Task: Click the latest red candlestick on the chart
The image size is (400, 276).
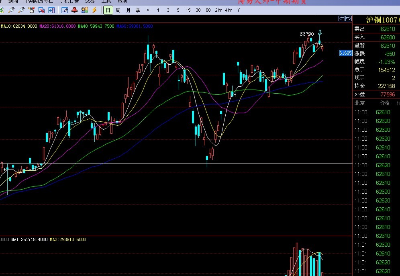Action: point(322,48)
